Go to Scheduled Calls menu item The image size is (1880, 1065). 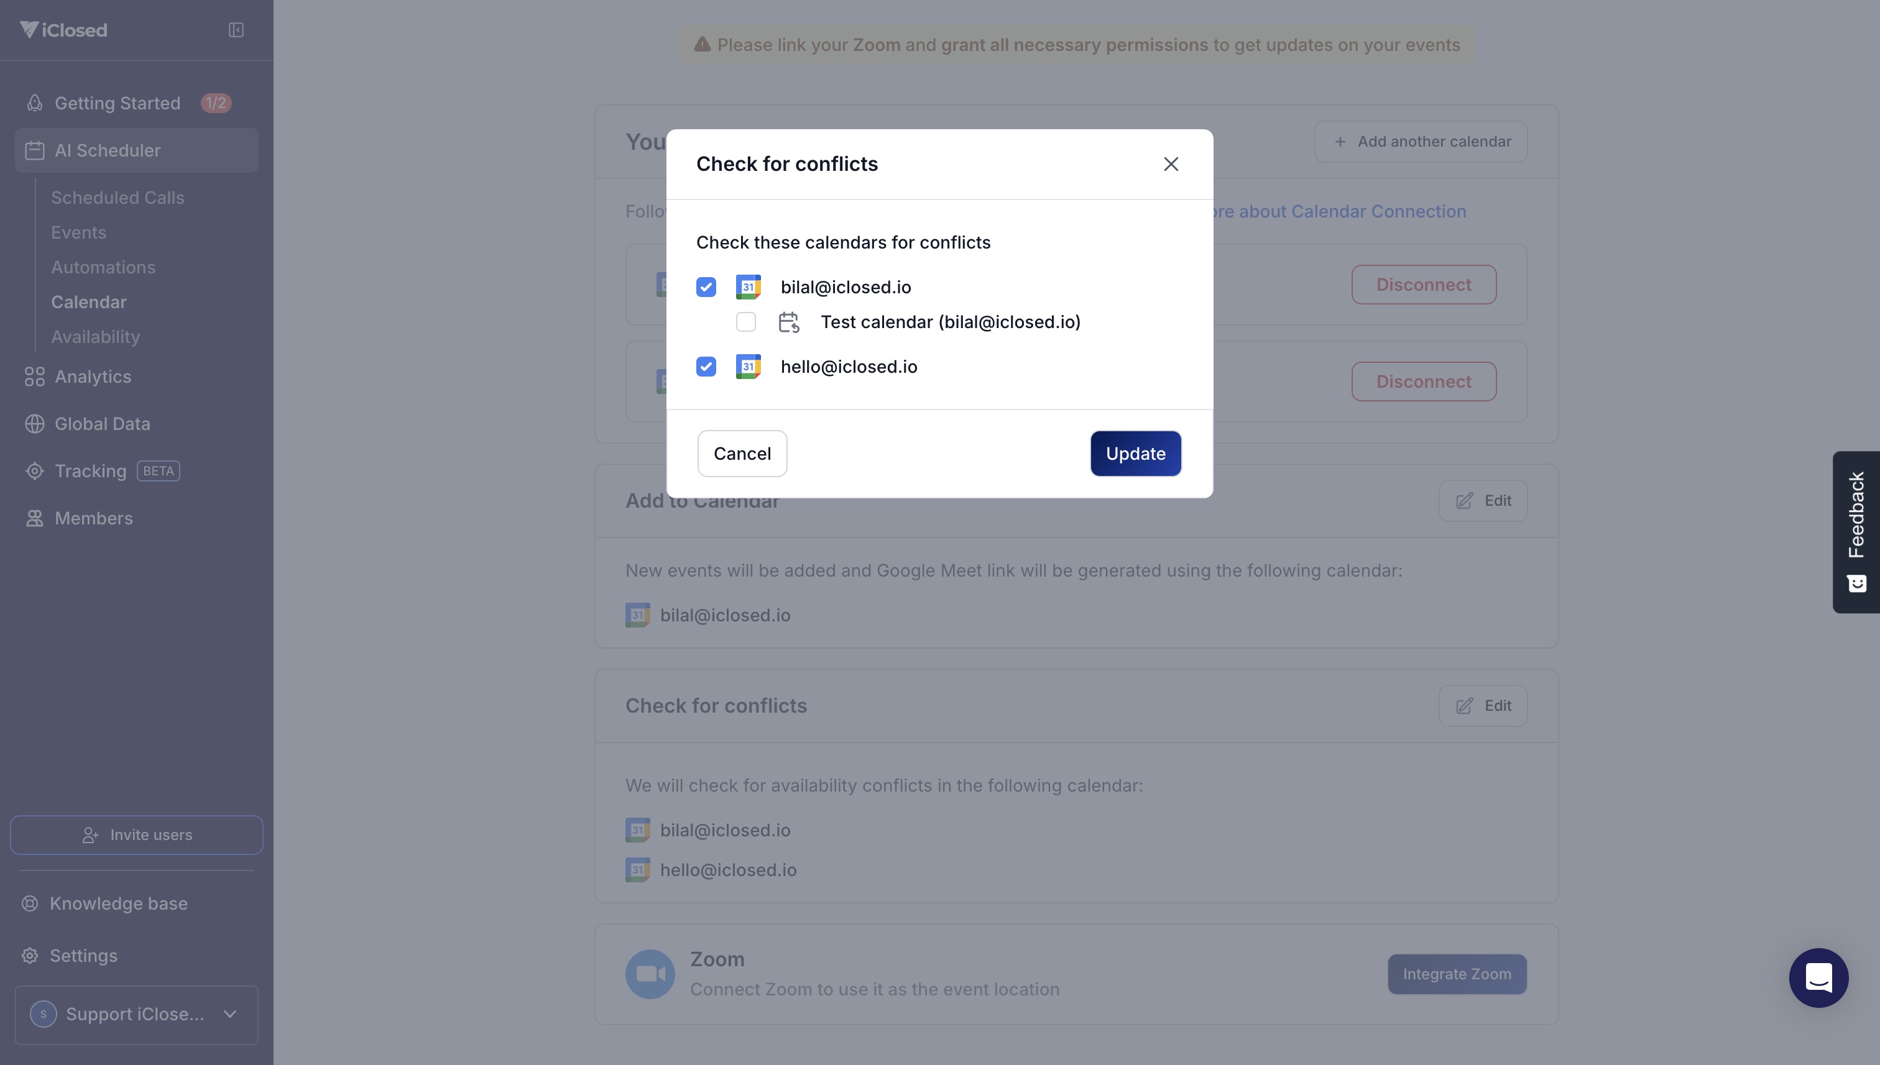pyautogui.click(x=117, y=198)
